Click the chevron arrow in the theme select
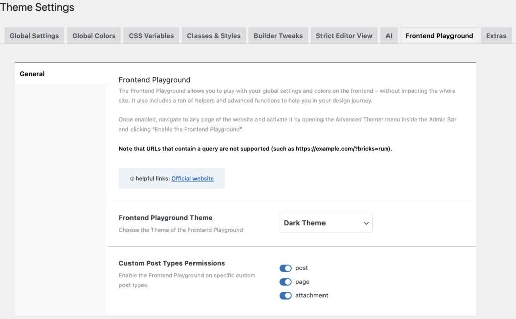The image size is (516, 319). [366, 223]
